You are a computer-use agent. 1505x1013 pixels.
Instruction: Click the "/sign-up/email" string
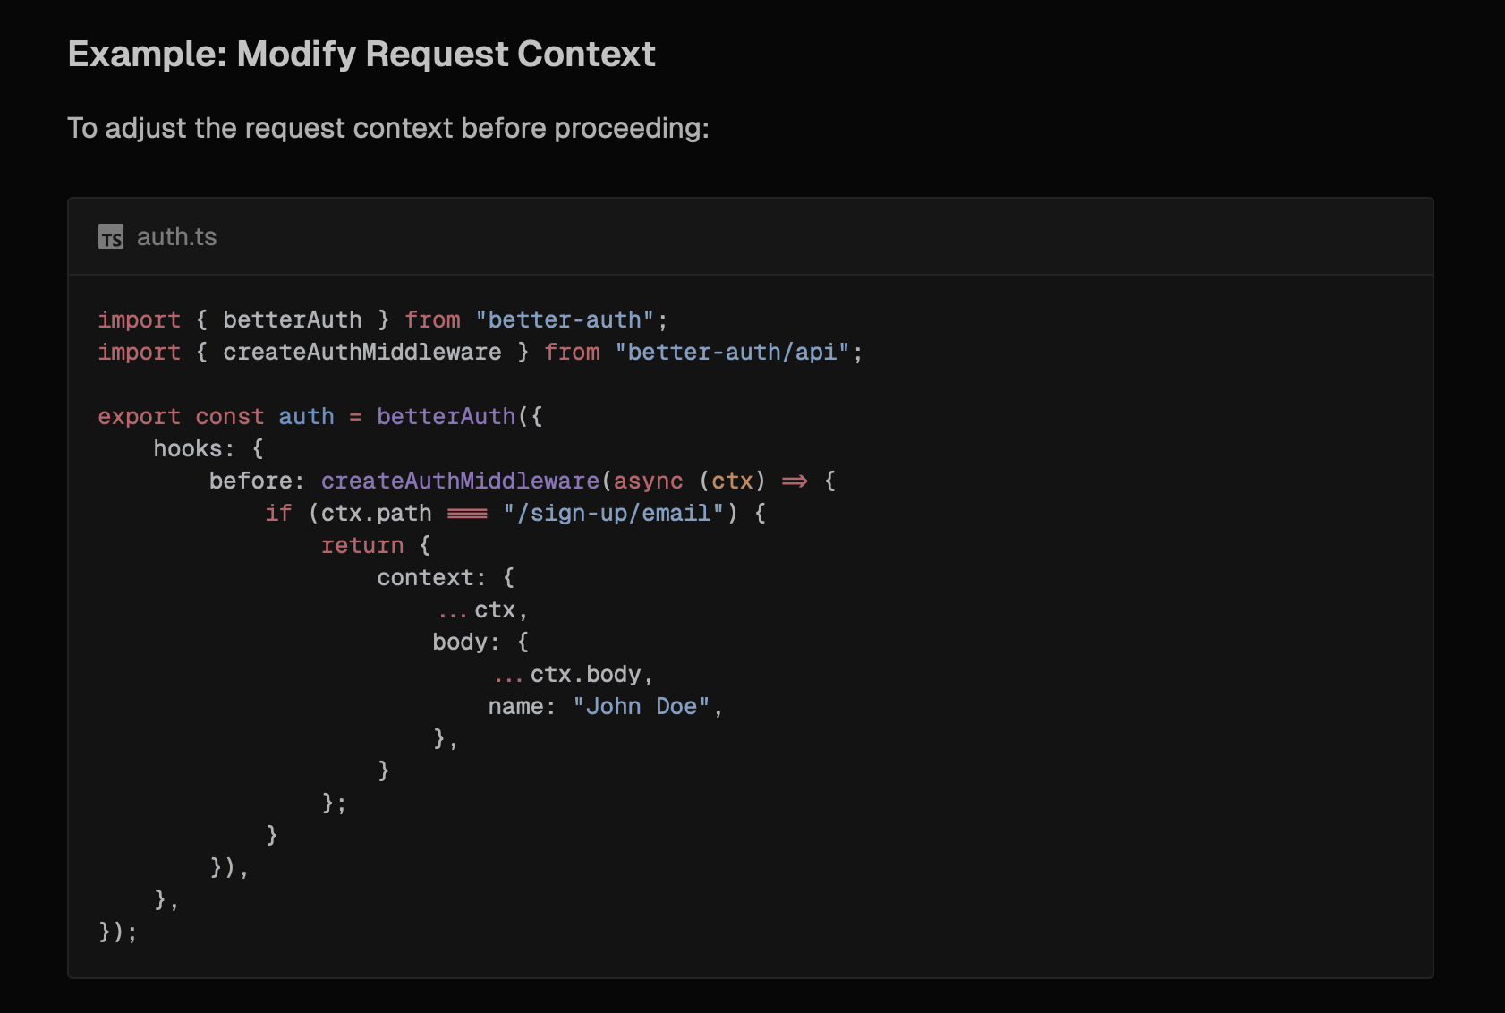[x=613, y=514]
